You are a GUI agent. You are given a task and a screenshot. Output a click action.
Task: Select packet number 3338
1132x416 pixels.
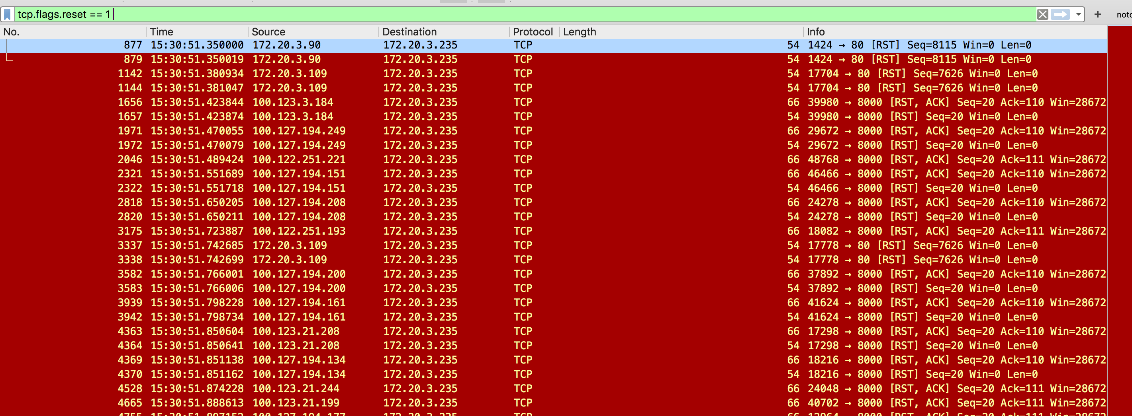(554, 260)
